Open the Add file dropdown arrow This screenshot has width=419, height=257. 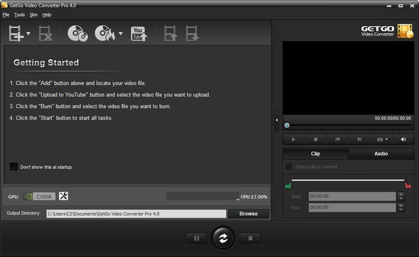29,34
